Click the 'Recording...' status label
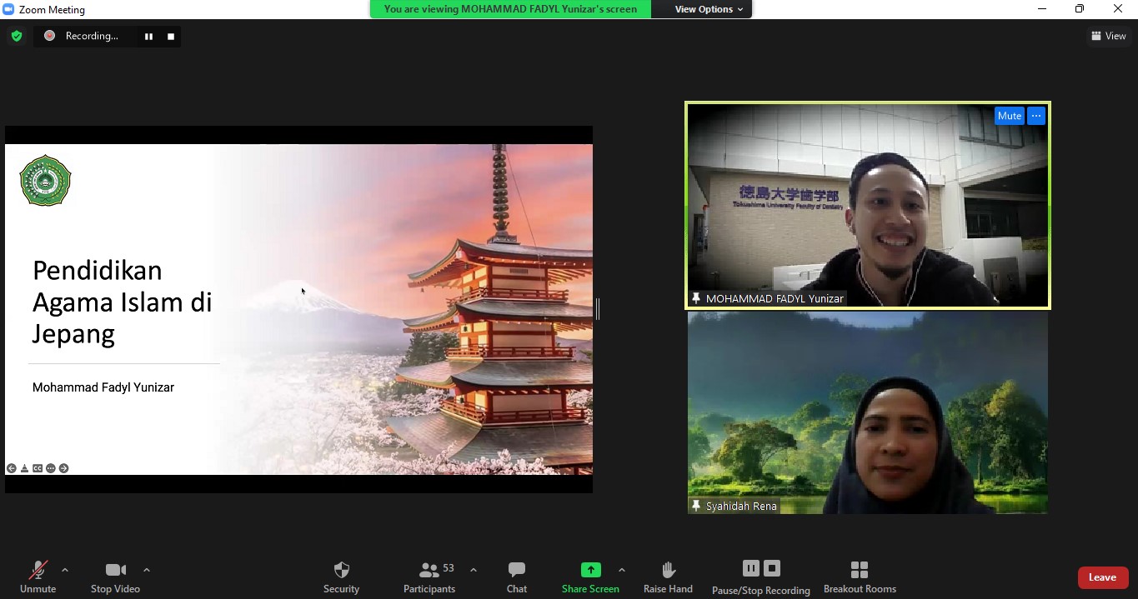The width and height of the screenshot is (1138, 599). (x=92, y=36)
